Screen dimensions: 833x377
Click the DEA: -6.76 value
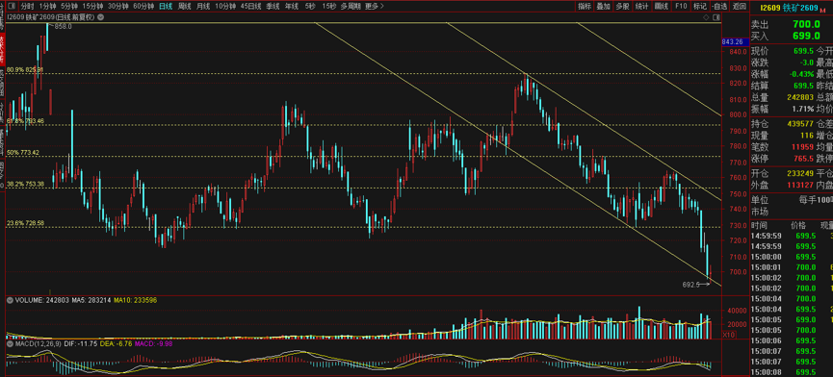[x=117, y=343]
